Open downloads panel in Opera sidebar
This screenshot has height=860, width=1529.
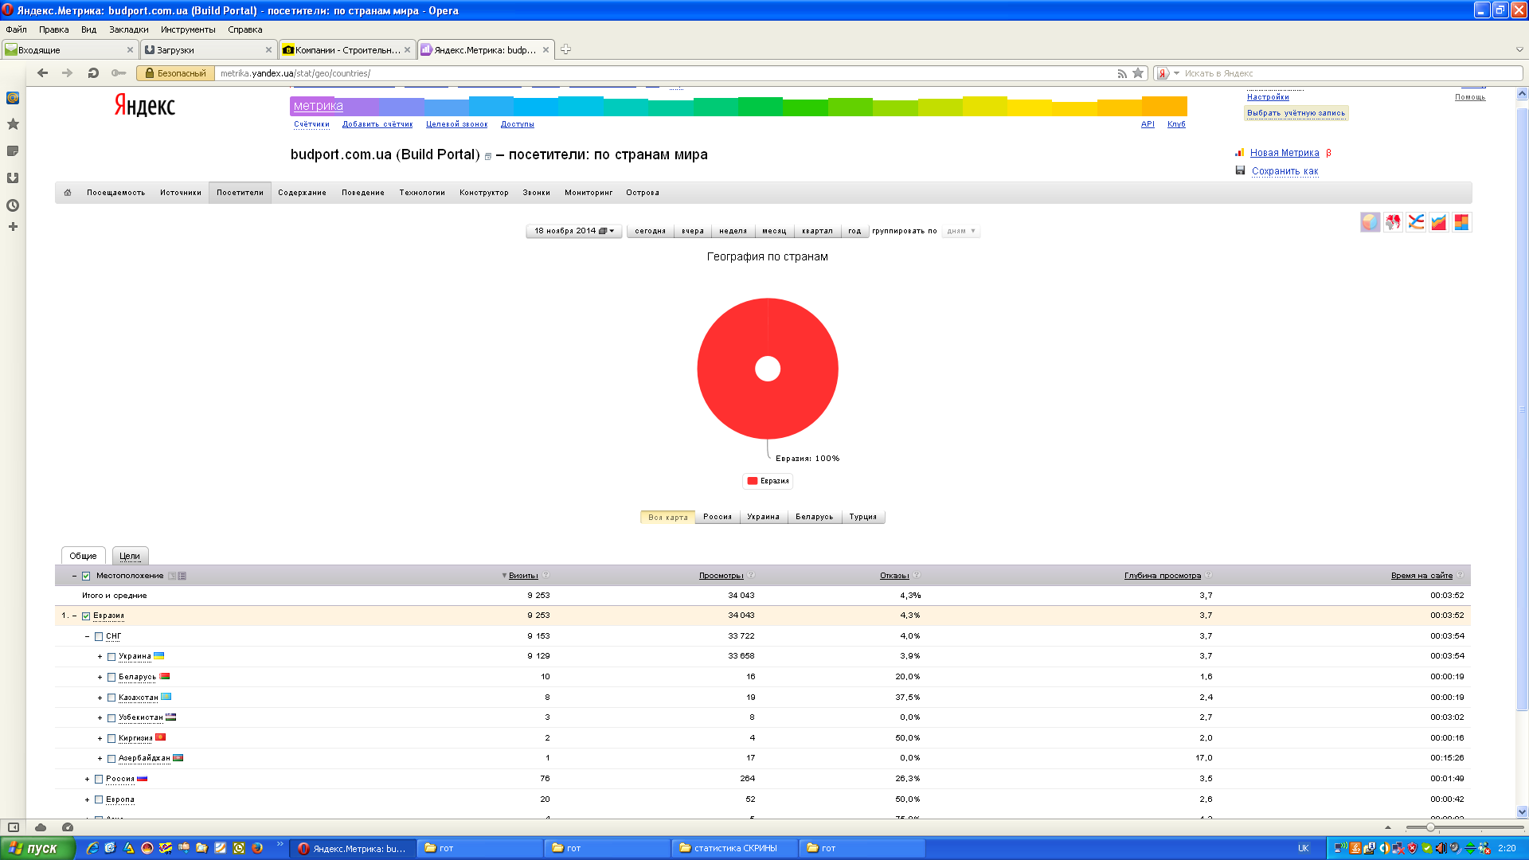13,178
